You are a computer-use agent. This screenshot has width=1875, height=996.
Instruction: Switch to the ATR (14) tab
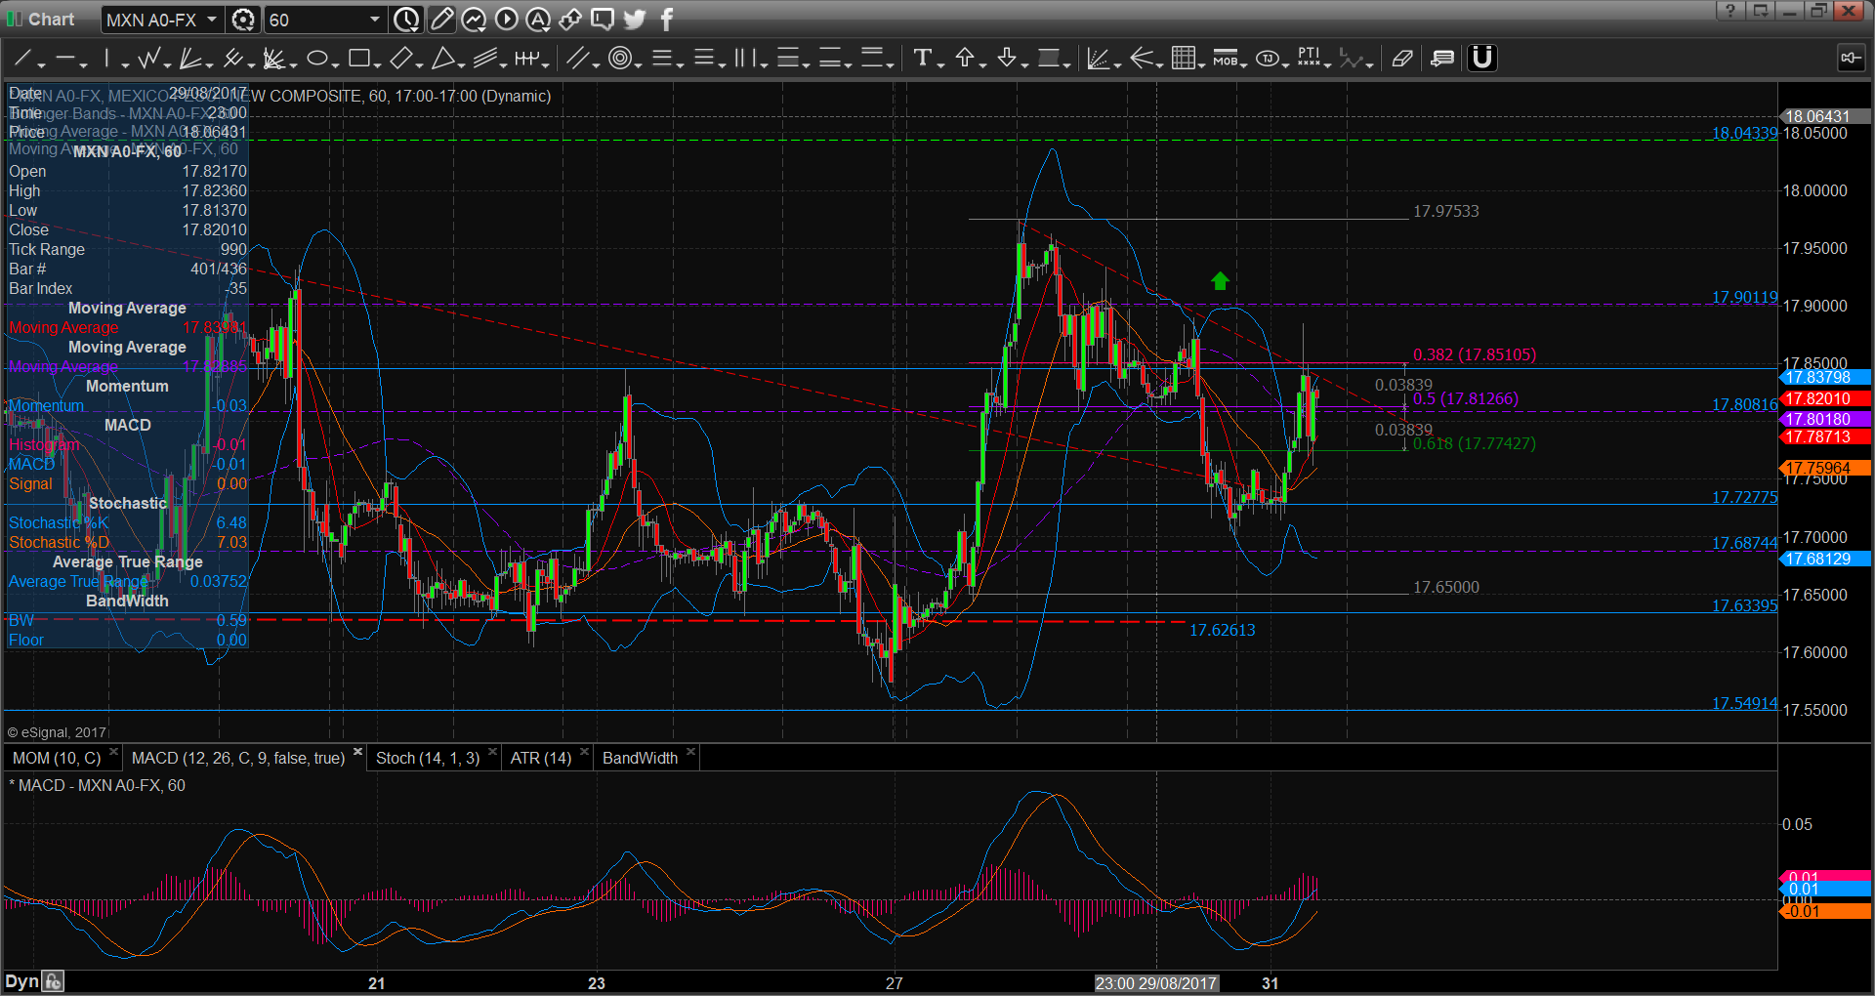click(x=541, y=759)
